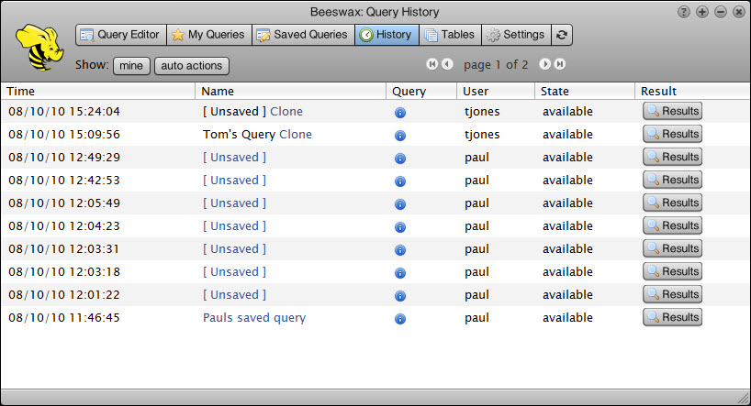Viewport: 751px width, 406px height.
Task: Toggle the 'mine' show filter
Action: pyautogui.click(x=131, y=66)
